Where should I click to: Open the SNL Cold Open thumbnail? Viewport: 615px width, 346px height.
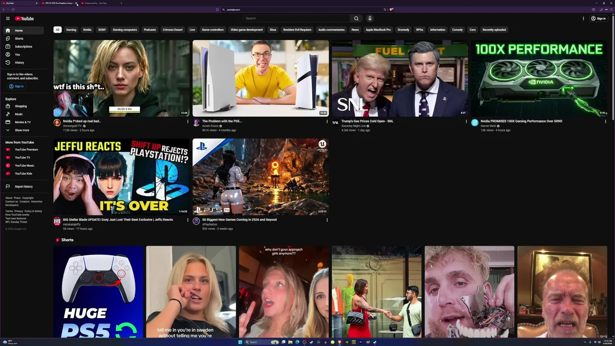(400, 78)
